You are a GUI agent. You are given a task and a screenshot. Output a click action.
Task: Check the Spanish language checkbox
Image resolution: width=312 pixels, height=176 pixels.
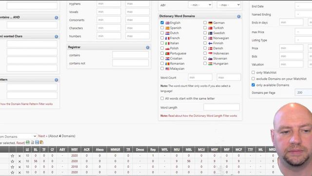162,28
